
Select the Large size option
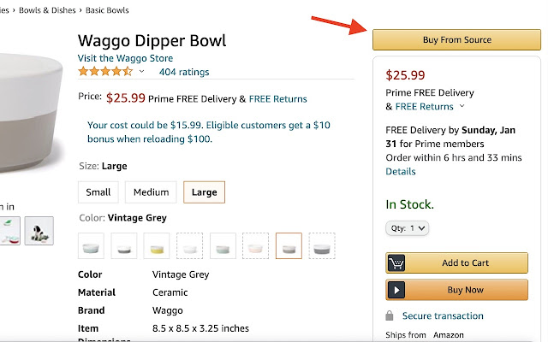204,192
